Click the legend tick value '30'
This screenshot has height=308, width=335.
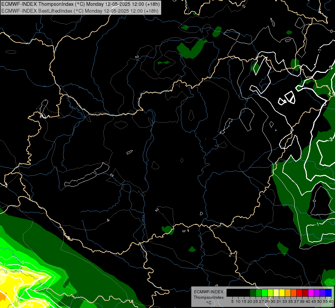coord(273,301)
